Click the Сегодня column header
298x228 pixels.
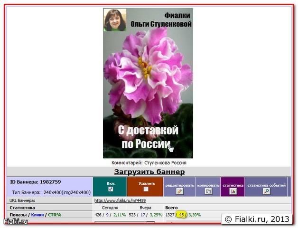point(110,208)
